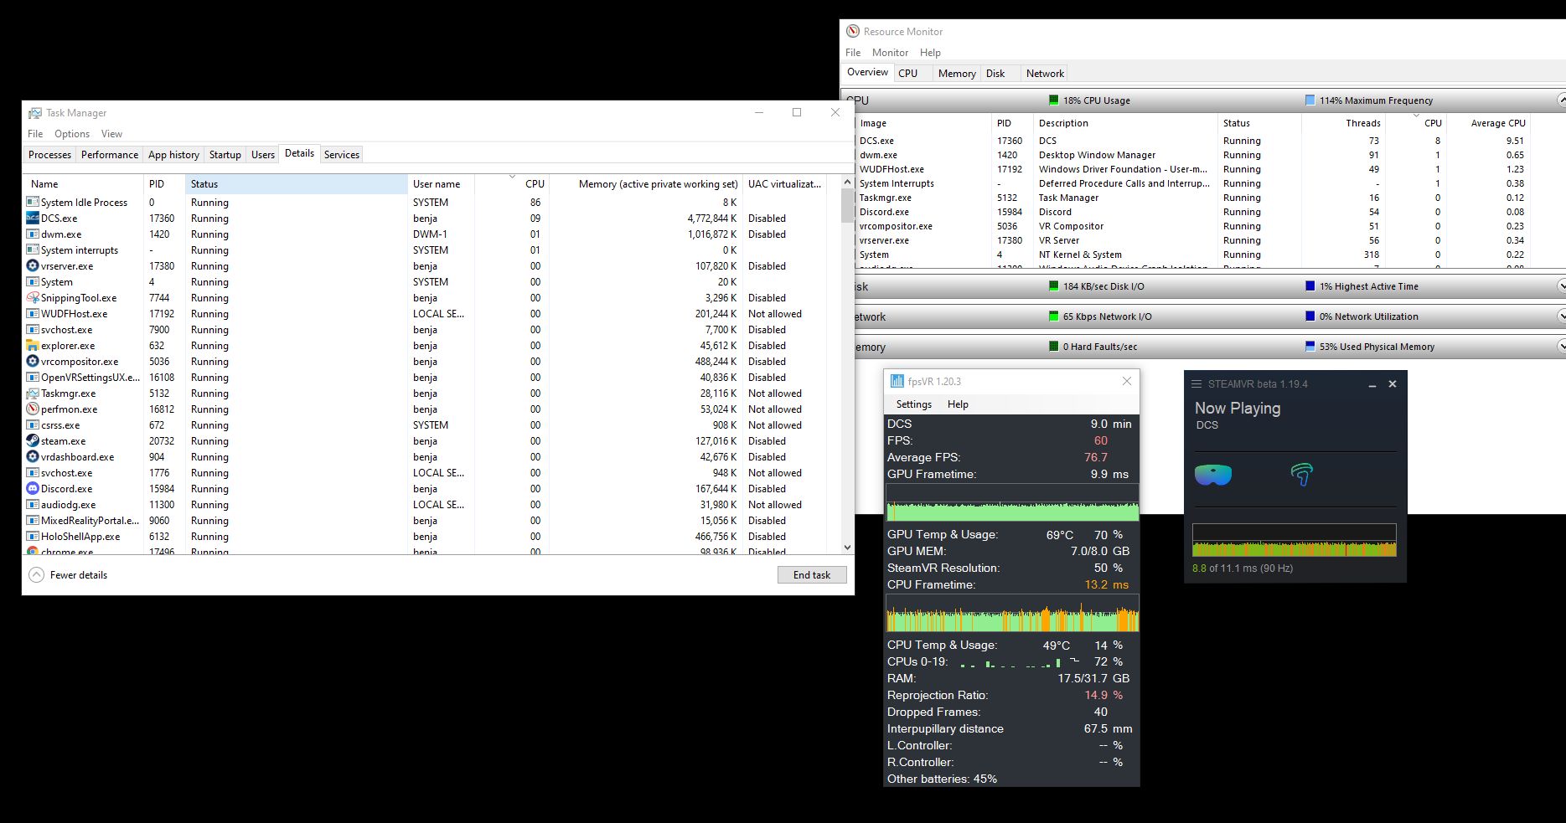
Task: Click the SnippingTool.exe icon in list
Action: [x=33, y=297]
